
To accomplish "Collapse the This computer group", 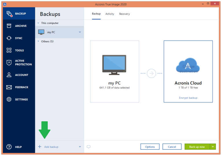I will click(x=38, y=23).
